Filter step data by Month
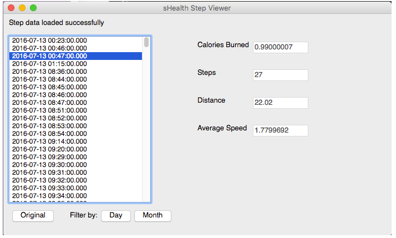396x238 pixels. pos(153,216)
